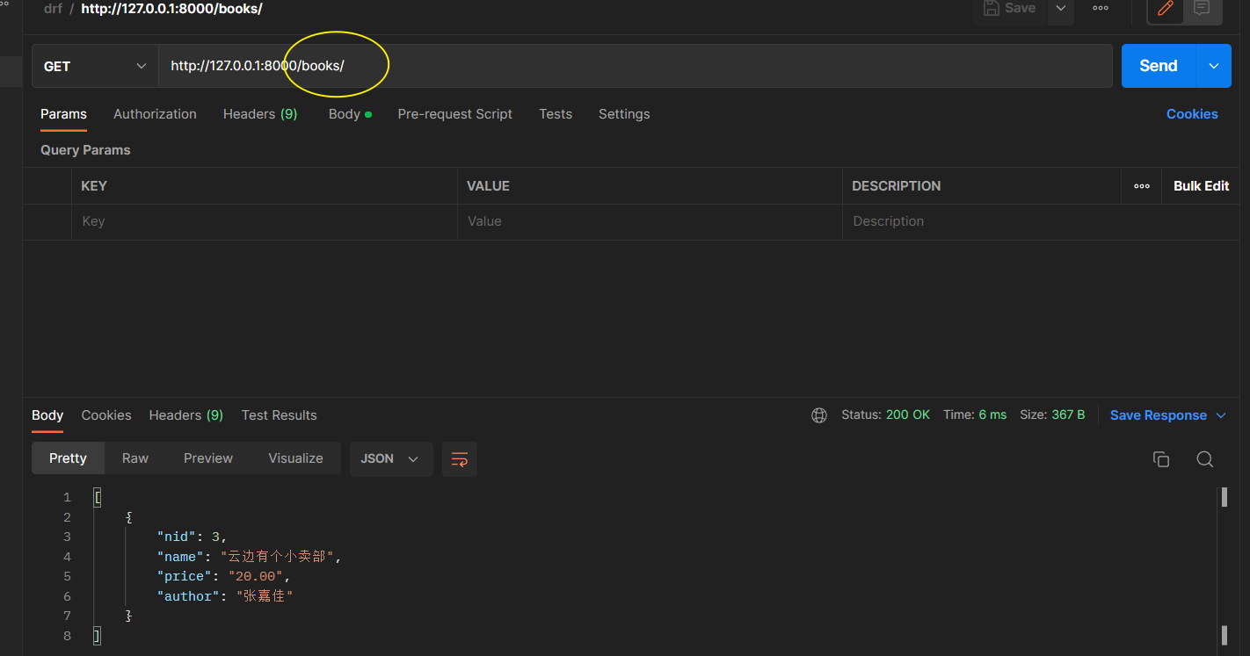The height and width of the screenshot is (656, 1250).
Task: Open the Save options dropdown arrow
Action: coord(1061,8)
